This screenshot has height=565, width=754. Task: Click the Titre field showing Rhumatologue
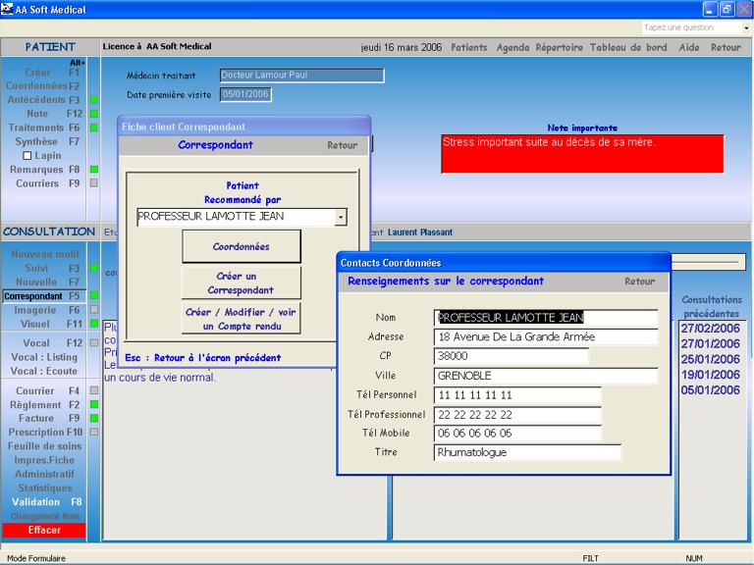527,452
